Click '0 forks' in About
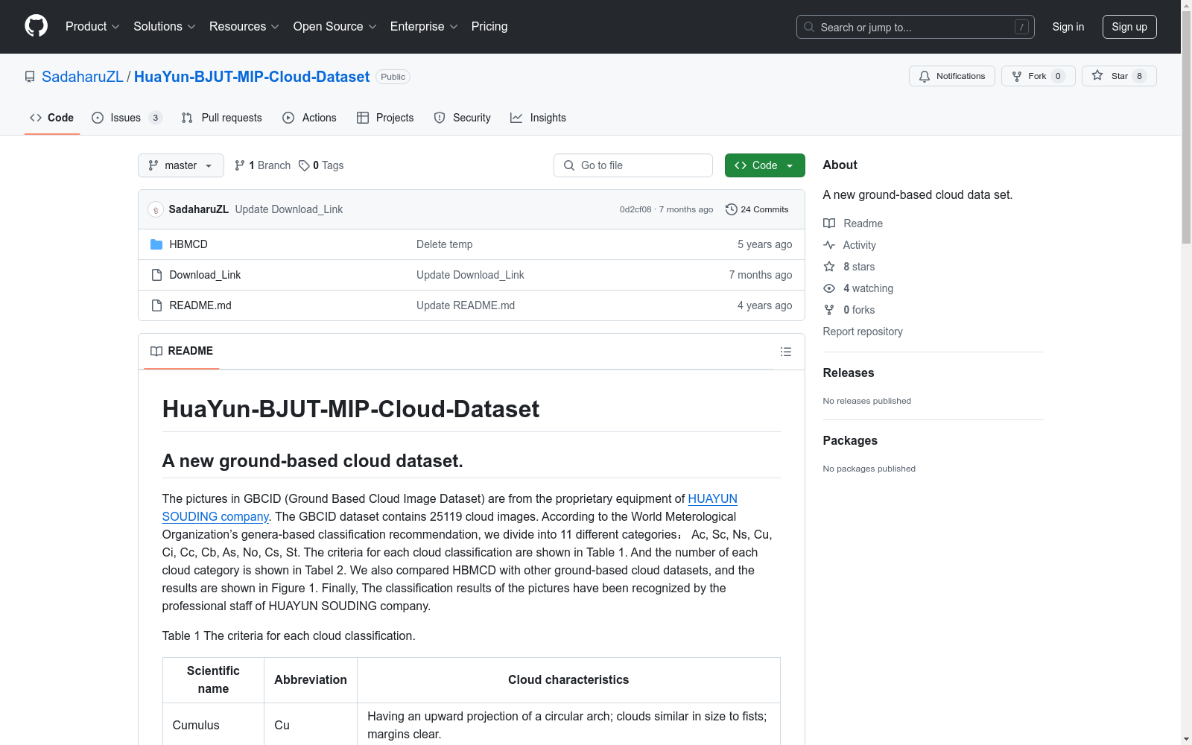Image resolution: width=1192 pixels, height=745 pixels. pyautogui.click(x=859, y=310)
